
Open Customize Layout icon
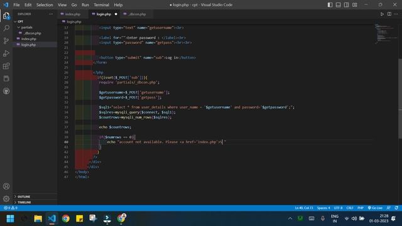click(x=354, y=5)
